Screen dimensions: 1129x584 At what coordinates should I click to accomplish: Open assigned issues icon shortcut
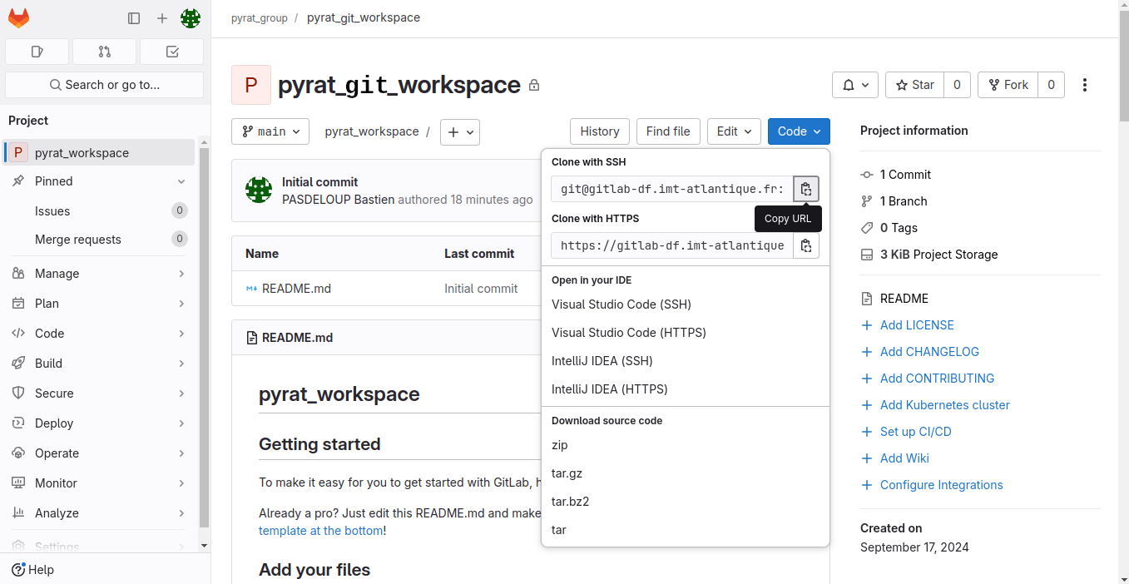click(37, 52)
